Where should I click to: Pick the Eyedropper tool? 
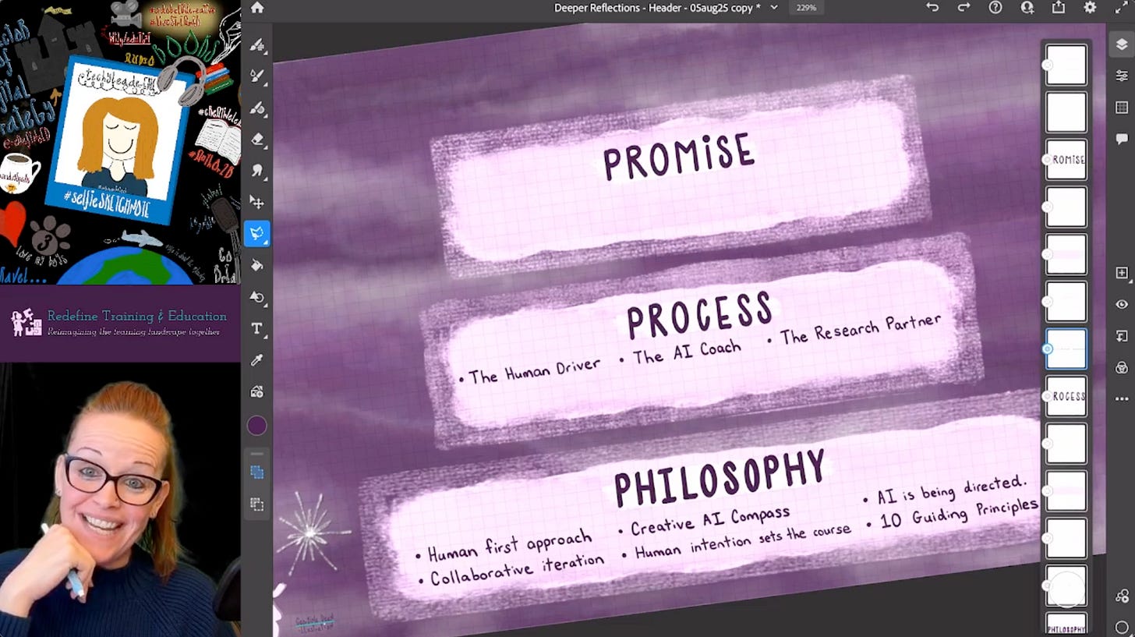257,359
